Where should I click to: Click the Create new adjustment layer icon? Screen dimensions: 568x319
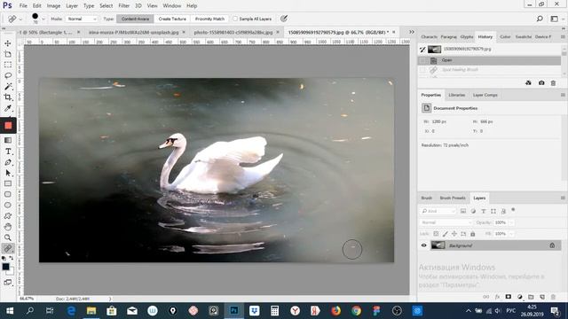coord(519,297)
